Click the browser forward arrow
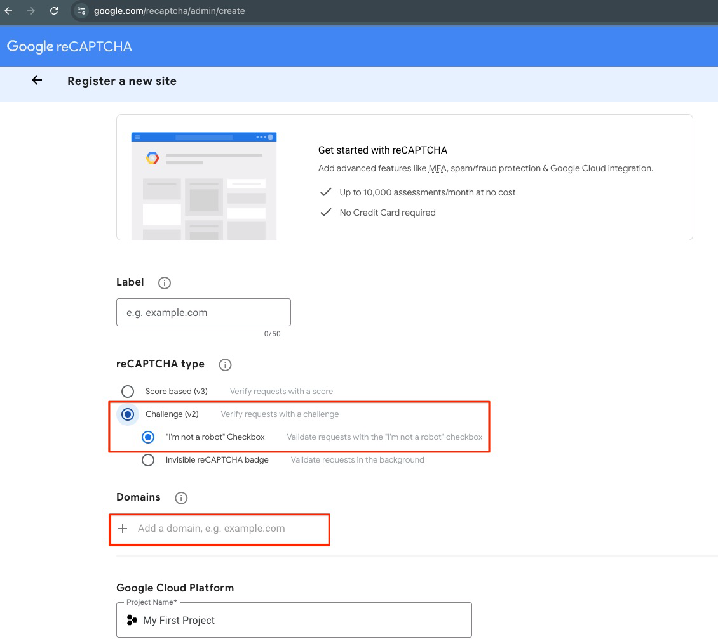The height and width of the screenshot is (639, 718). click(30, 11)
